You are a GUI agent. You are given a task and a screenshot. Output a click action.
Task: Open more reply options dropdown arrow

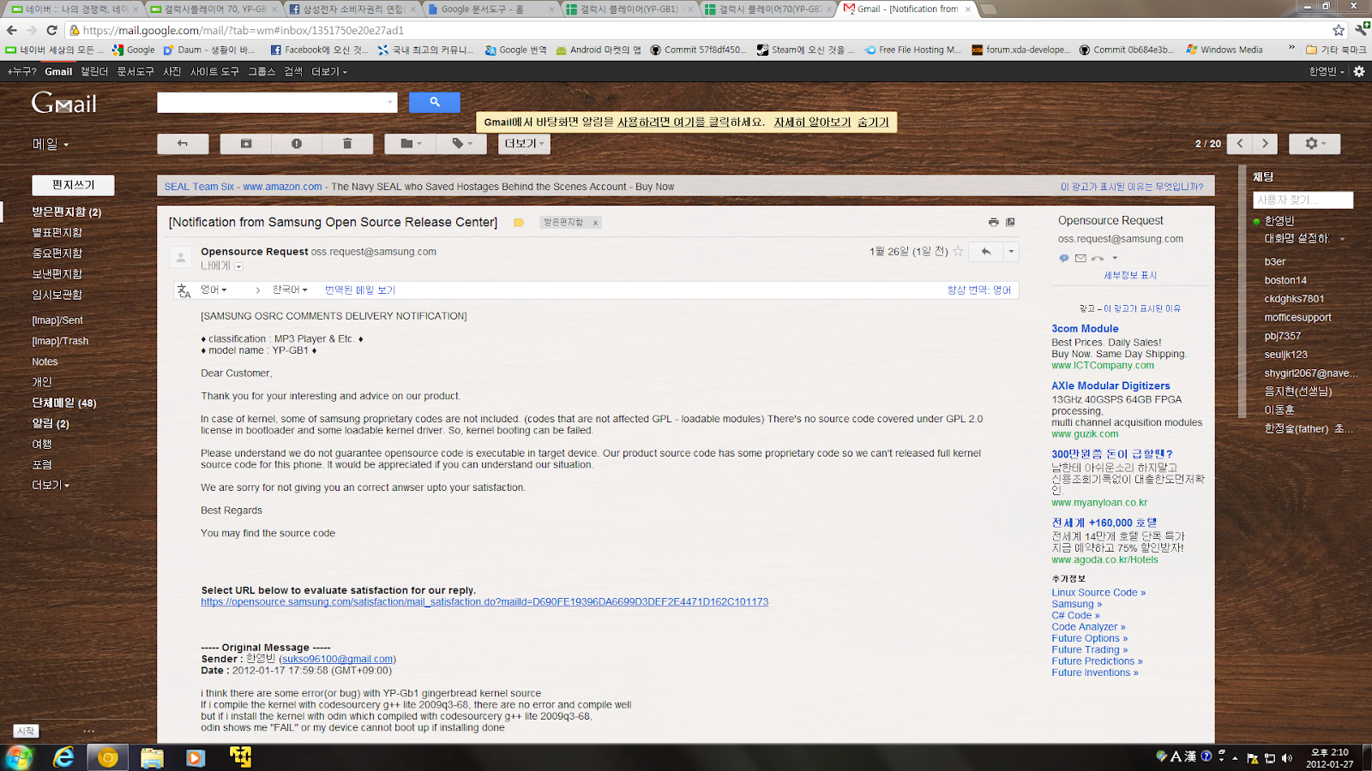[1011, 251]
